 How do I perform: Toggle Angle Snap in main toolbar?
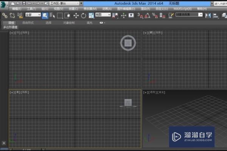click(x=147, y=15)
